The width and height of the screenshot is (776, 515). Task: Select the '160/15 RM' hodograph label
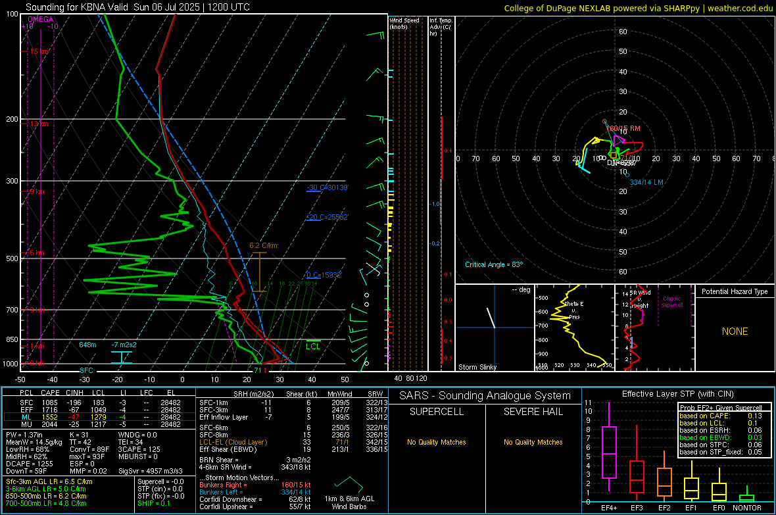623,128
